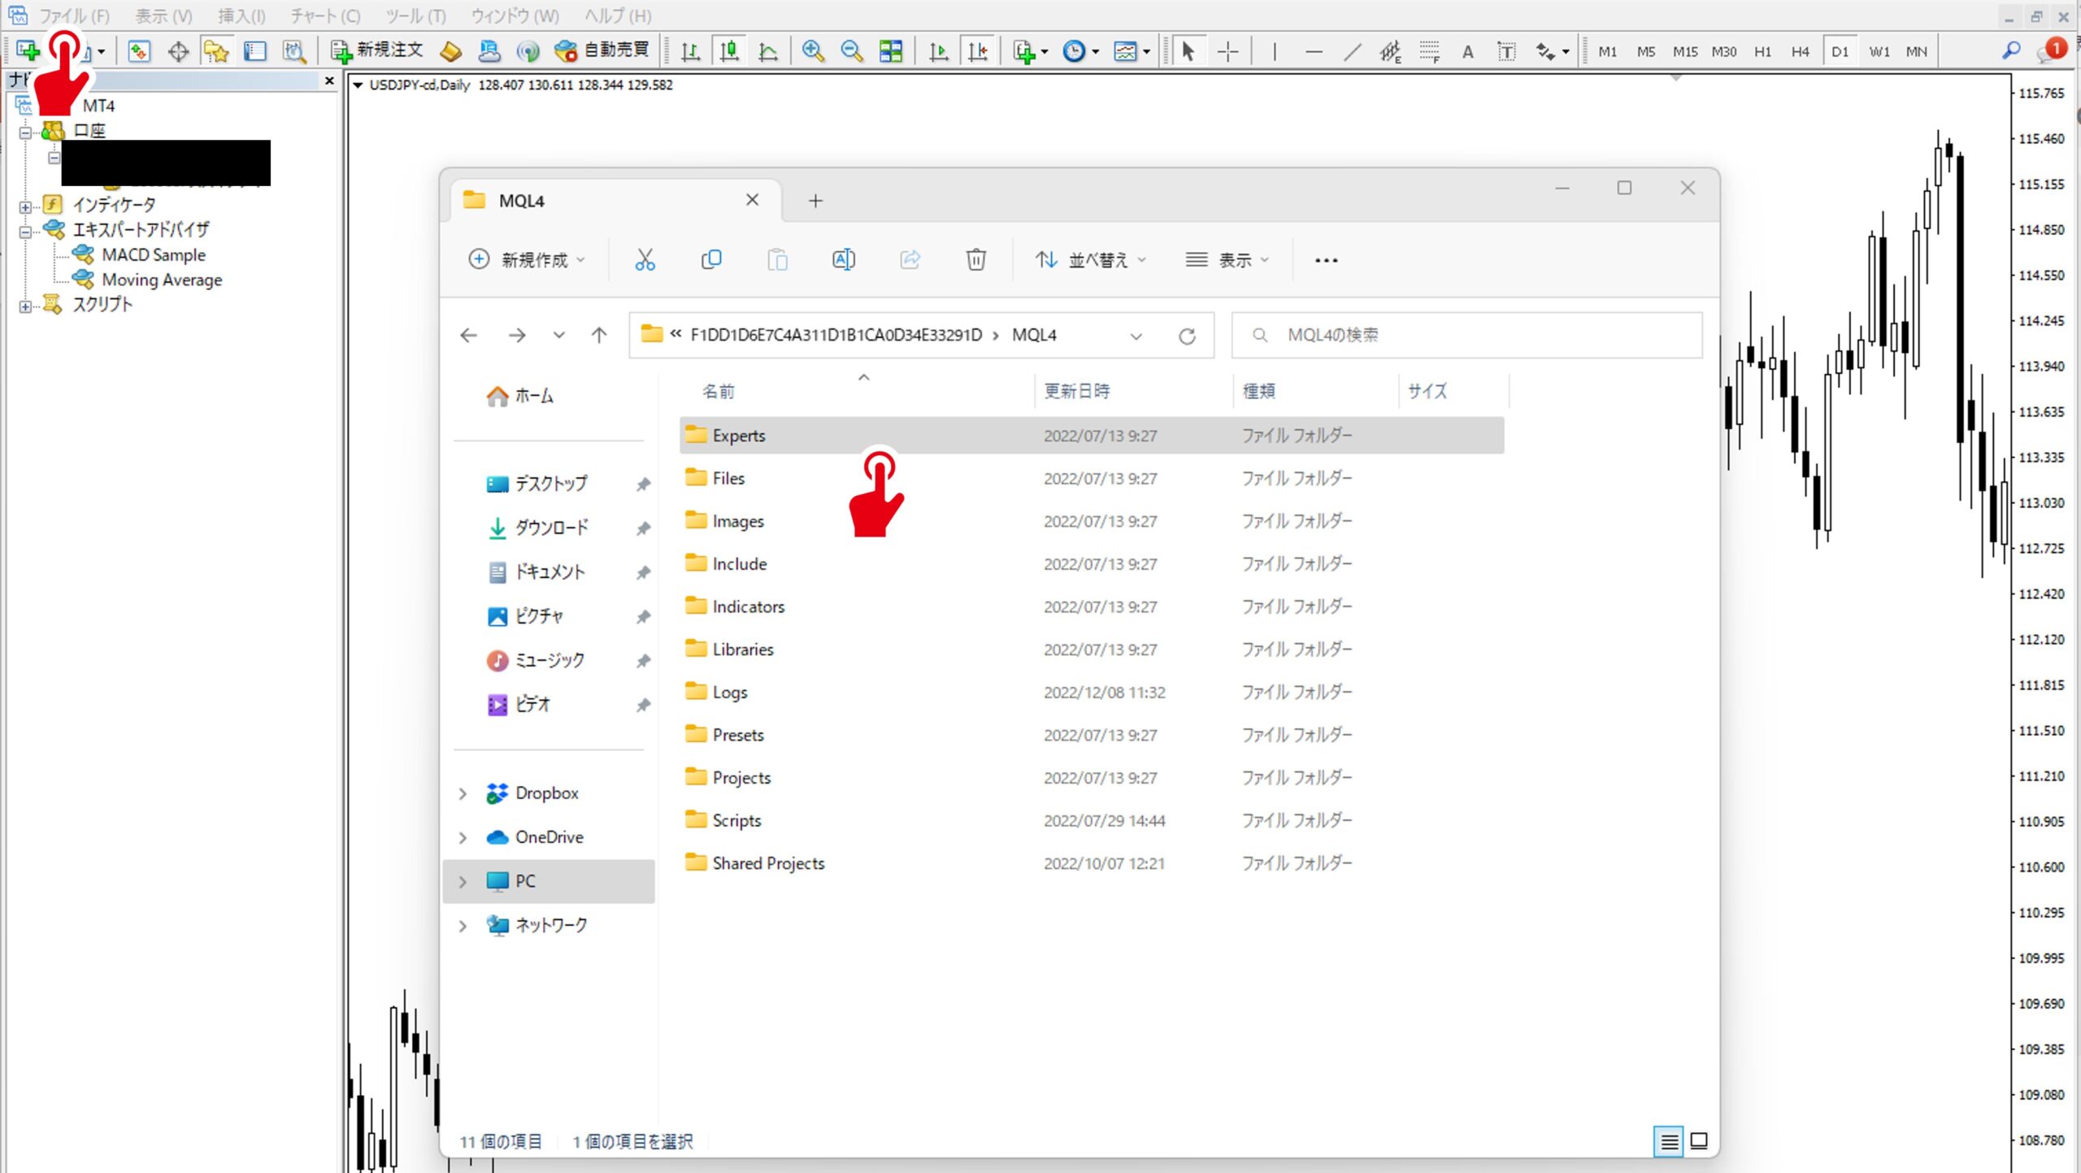The width and height of the screenshot is (2081, 1173).
Task: Switch to Explorer large icons view
Action: coord(1699,1140)
